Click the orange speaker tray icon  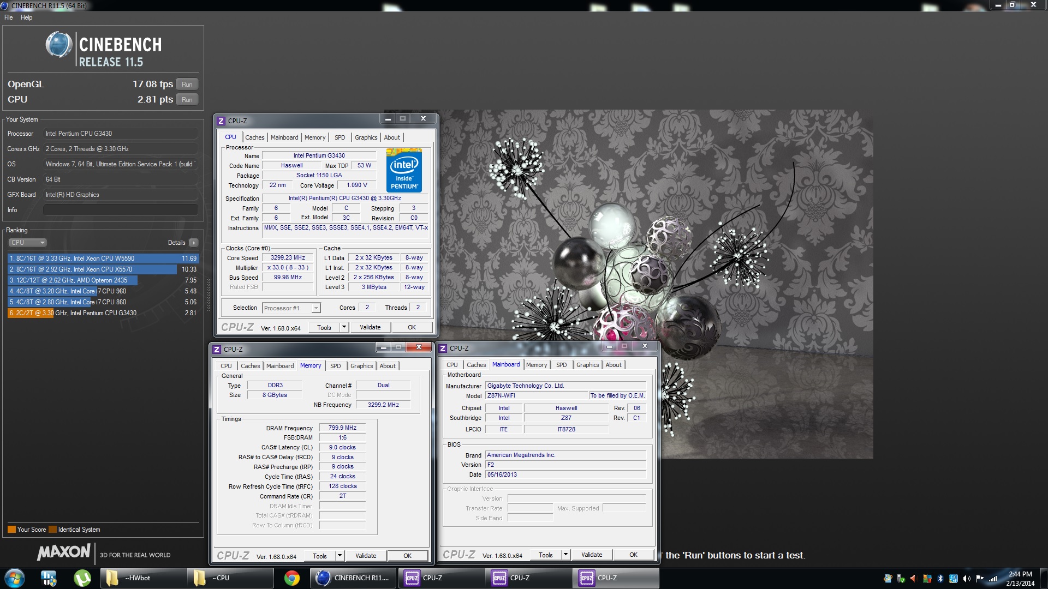[914, 579]
